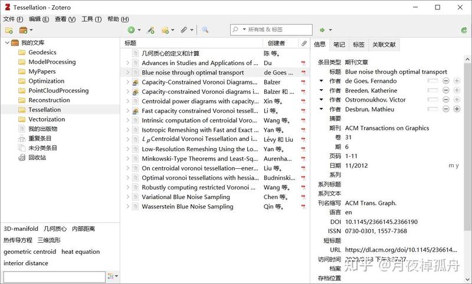Filter by tag interior distance
The height and width of the screenshot is (284, 472).
pyautogui.click(x=26, y=263)
